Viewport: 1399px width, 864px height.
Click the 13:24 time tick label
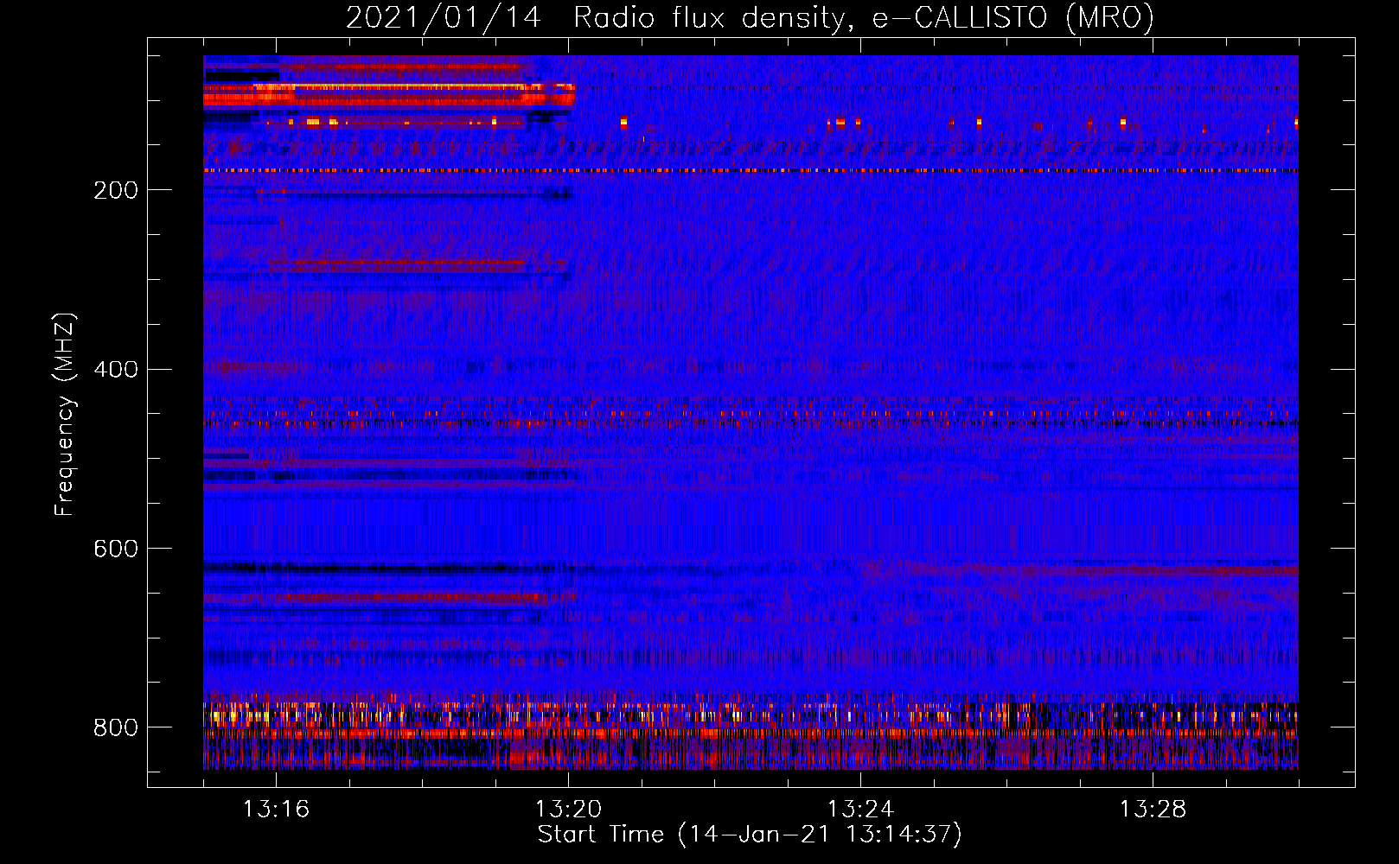(860, 810)
